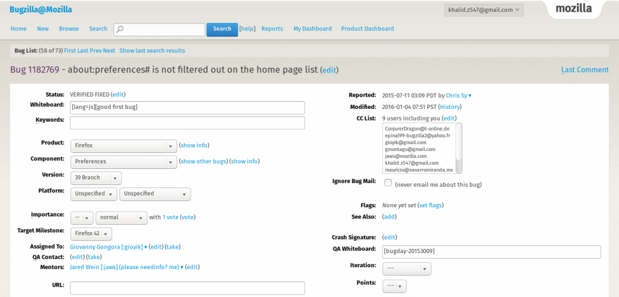619x297 pixels.
Task: Click the Whiteboard input field
Action: click(x=188, y=108)
